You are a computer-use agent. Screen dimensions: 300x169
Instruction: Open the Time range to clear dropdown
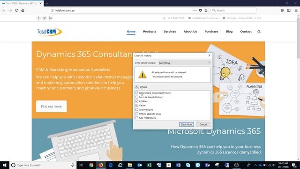pos(184,63)
